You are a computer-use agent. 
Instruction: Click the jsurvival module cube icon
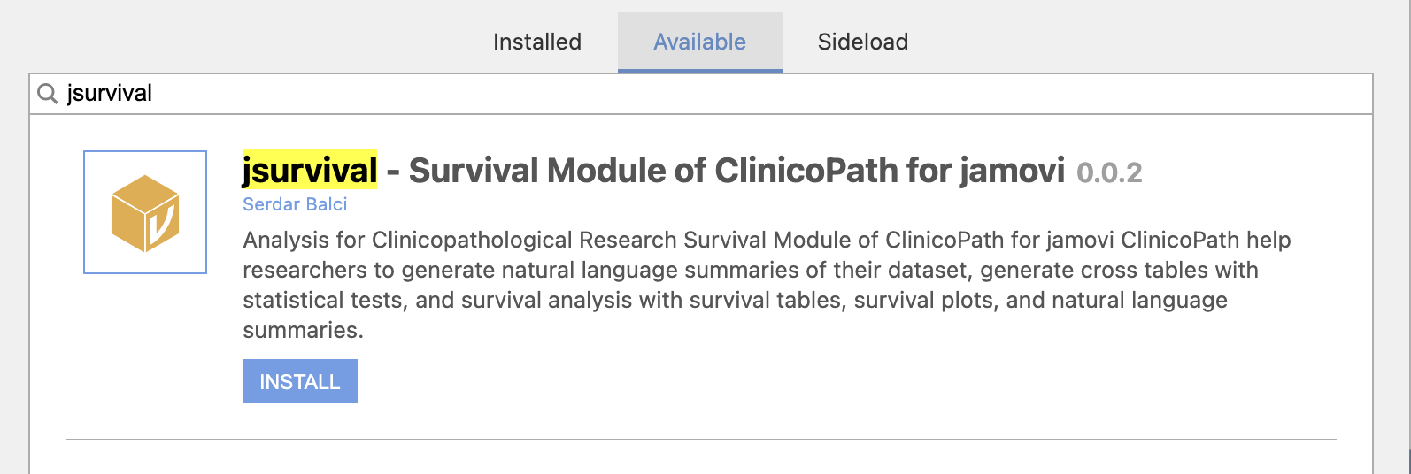click(x=145, y=213)
